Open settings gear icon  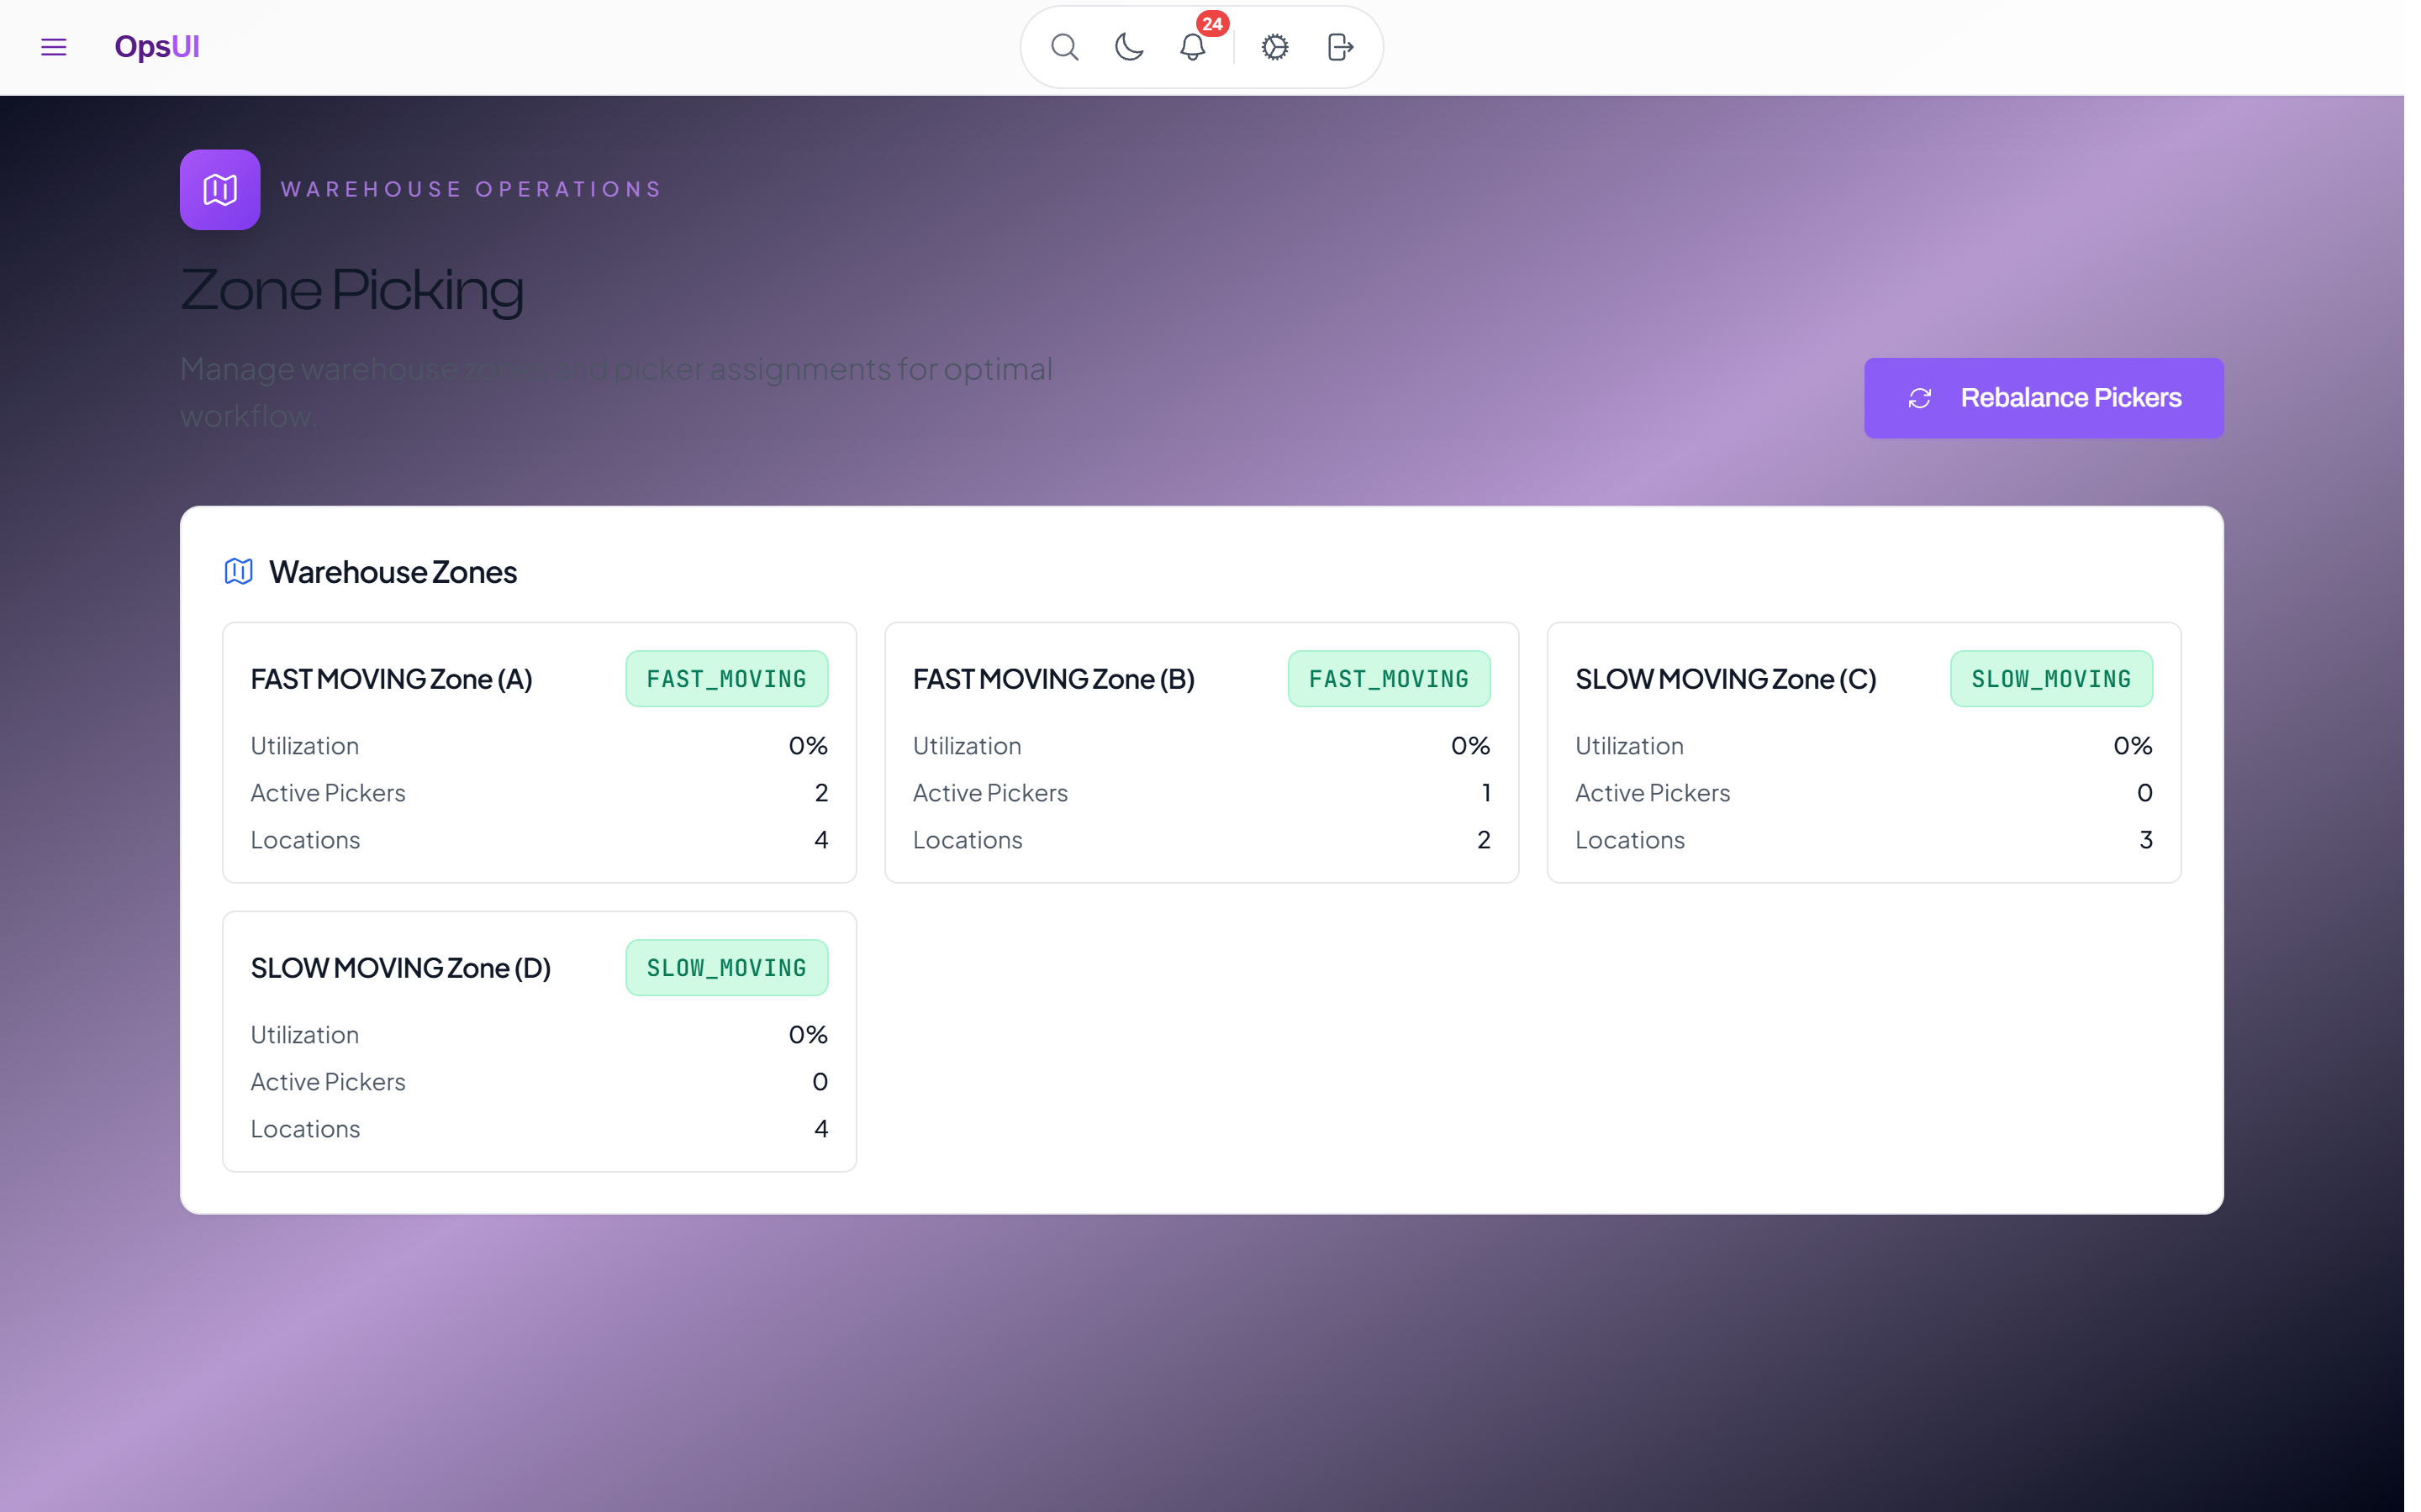[1274, 47]
